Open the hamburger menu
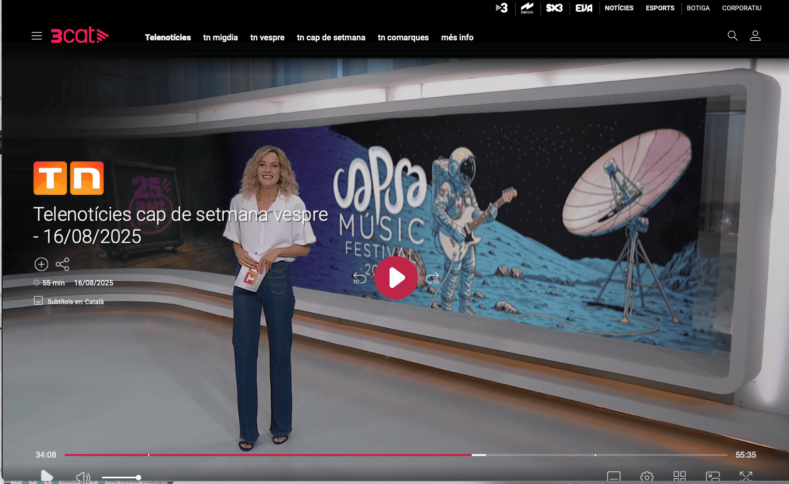 [x=37, y=36]
